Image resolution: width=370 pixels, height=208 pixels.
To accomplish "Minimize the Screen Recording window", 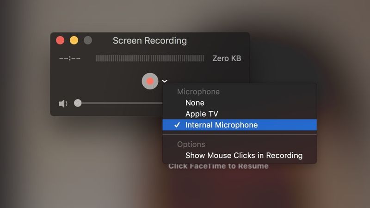I will 74,40.
